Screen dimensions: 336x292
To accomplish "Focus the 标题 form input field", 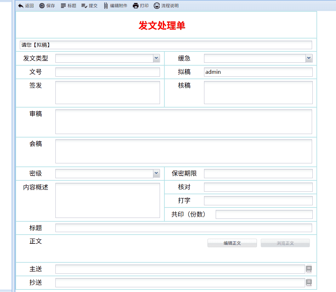I will pos(184,228).
